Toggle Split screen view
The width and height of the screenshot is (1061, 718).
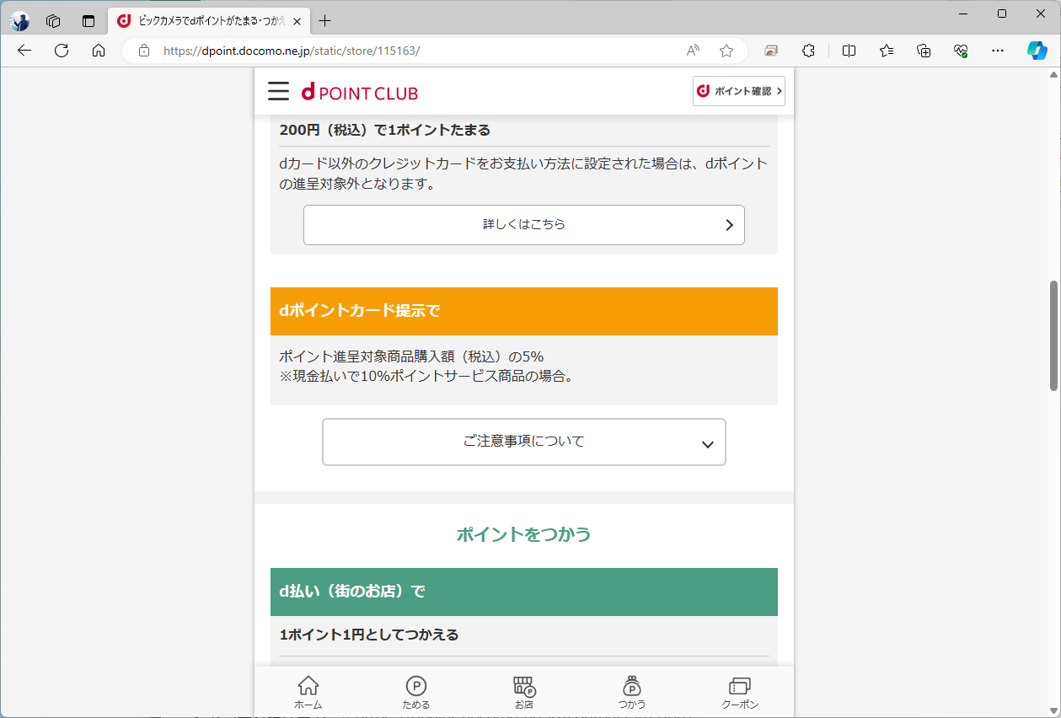coord(849,51)
